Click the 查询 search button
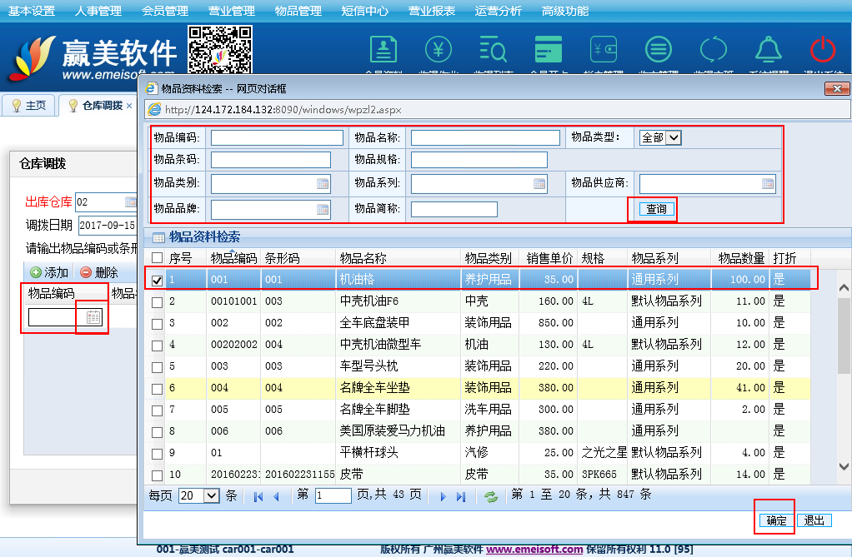The image size is (852, 557). pos(656,209)
